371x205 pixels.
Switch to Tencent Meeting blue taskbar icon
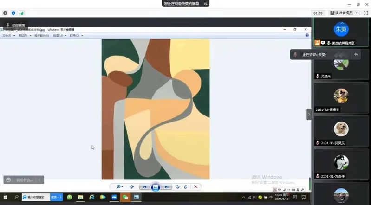coord(114,197)
